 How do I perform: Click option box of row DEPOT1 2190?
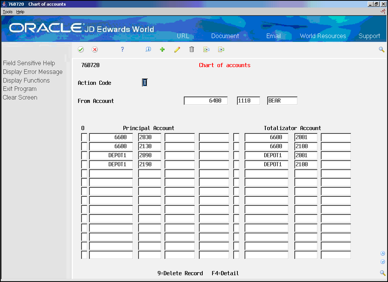(84, 164)
